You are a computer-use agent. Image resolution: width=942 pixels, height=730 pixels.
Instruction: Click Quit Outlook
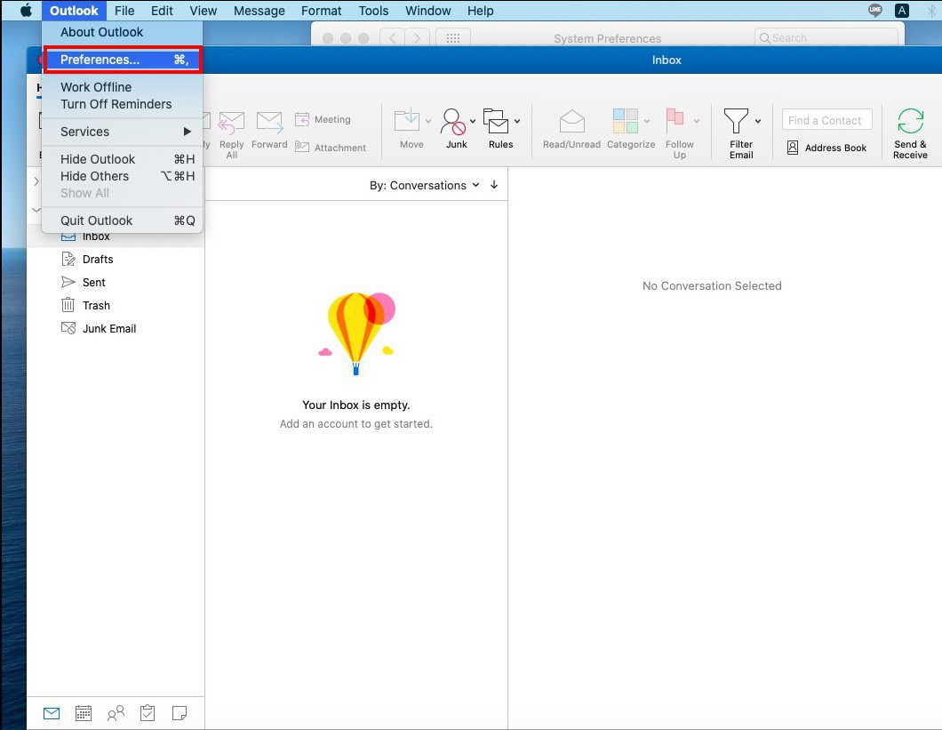(x=96, y=220)
